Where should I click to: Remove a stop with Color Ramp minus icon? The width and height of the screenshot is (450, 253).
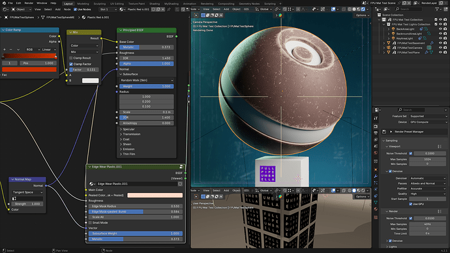tap(11, 50)
